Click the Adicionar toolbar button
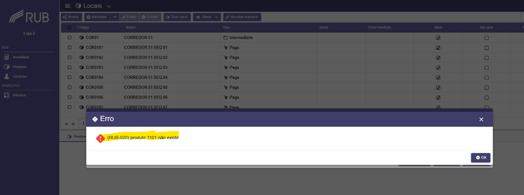This screenshot has height=195, width=524. point(97,17)
